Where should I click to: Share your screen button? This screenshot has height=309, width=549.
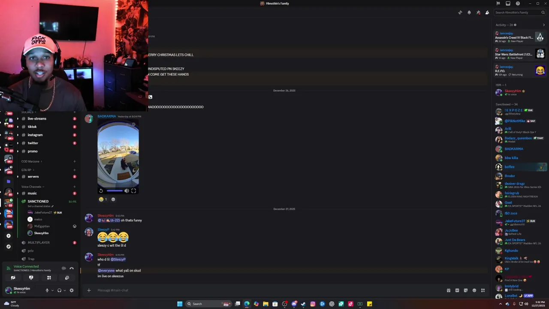(x=31, y=278)
